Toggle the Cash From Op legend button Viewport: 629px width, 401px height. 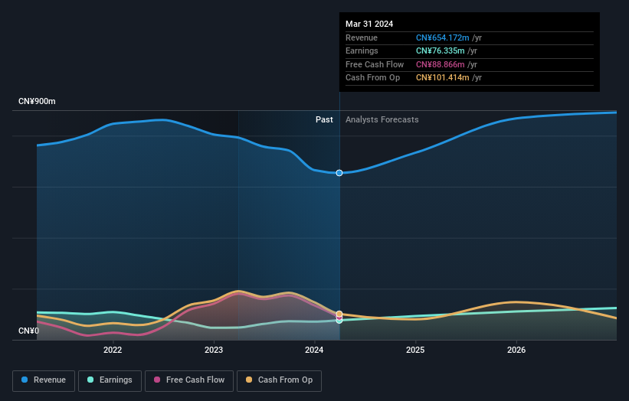click(x=279, y=380)
